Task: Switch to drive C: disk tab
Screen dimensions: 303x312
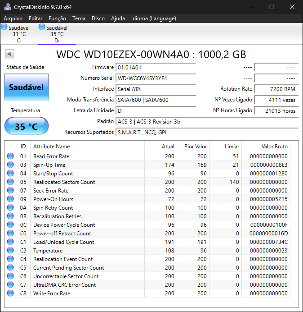Action: (x=19, y=34)
